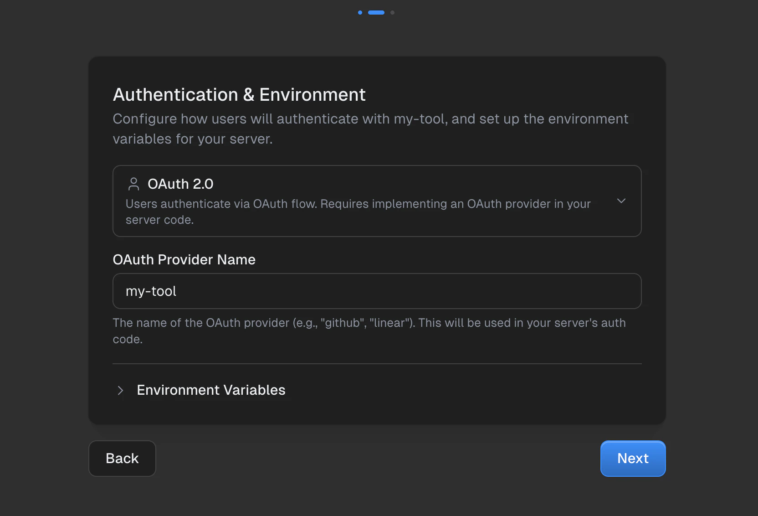Screen dimensions: 758x516
Task: Click the OAuth Provider Name label
Action: [x=184, y=259]
